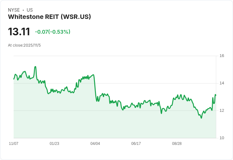Click the highest peak of the price line
233x160 pixels.
point(35,67)
